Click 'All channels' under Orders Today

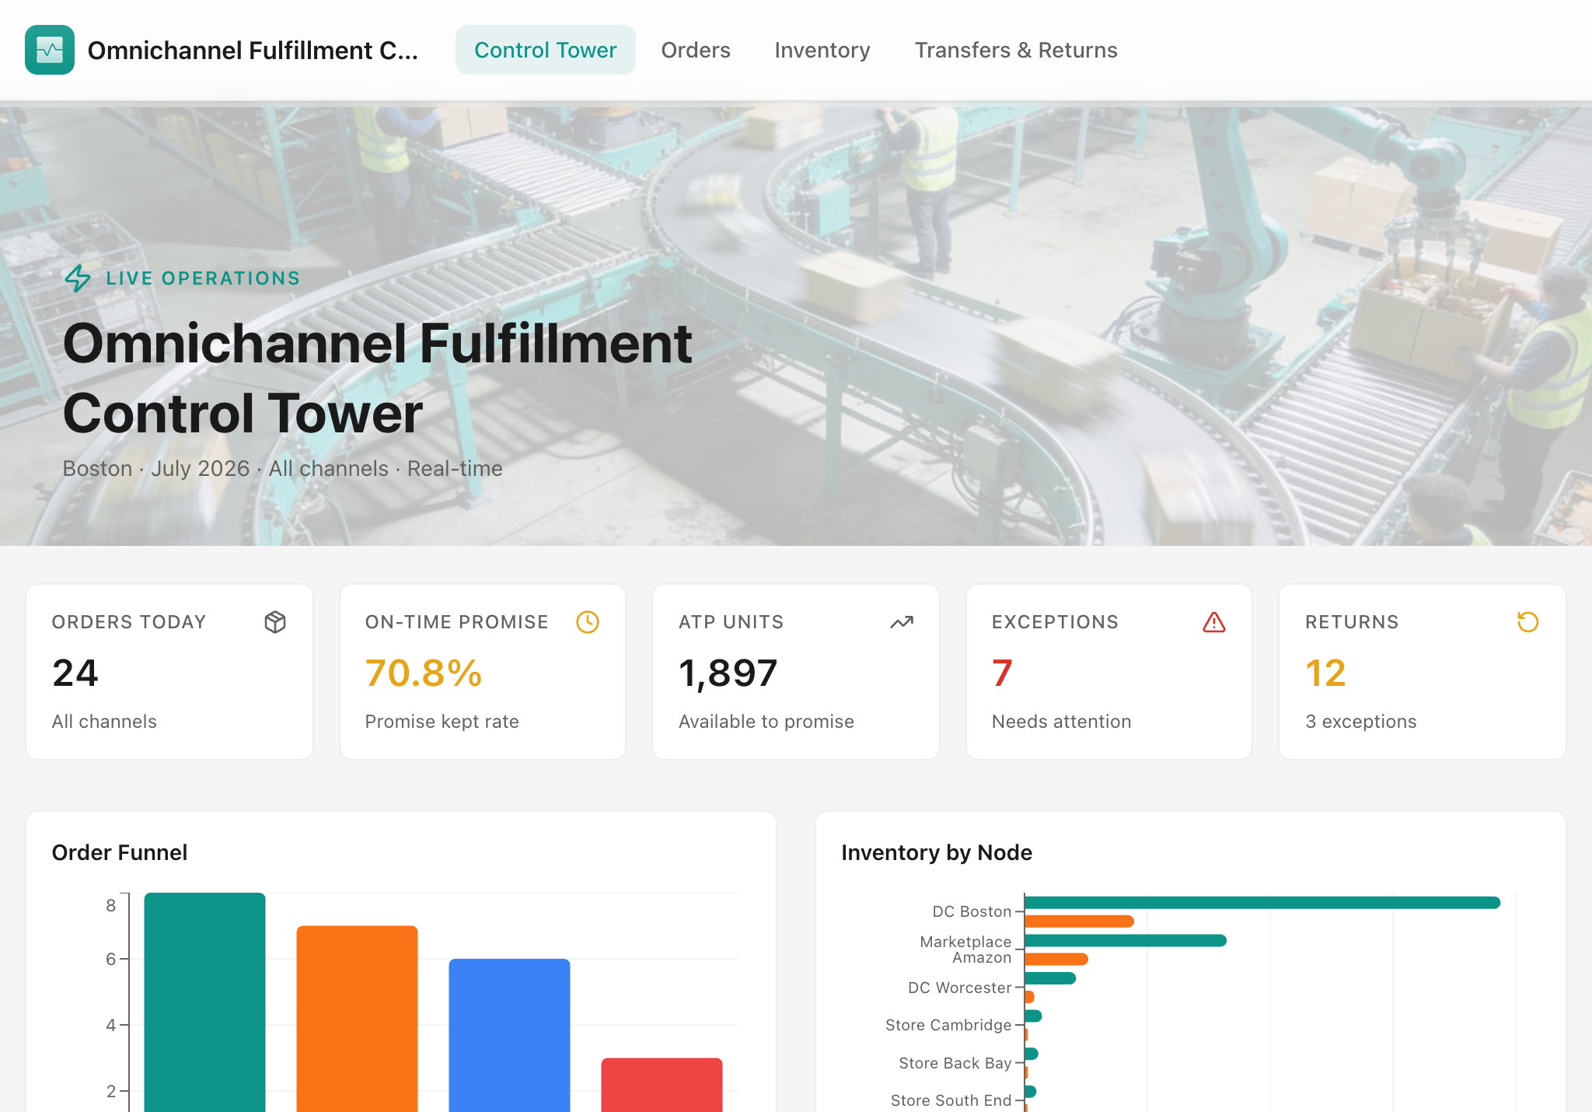(x=104, y=722)
